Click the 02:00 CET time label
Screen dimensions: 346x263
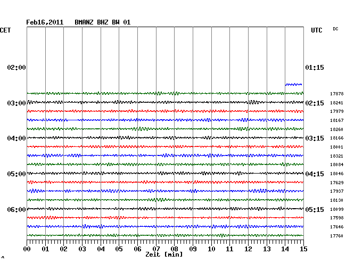coord(17,68)
